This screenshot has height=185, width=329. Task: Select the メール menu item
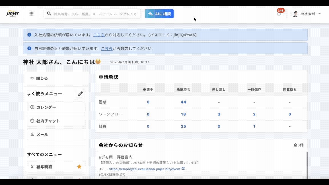pyautogui.click(x=56, y=134)
